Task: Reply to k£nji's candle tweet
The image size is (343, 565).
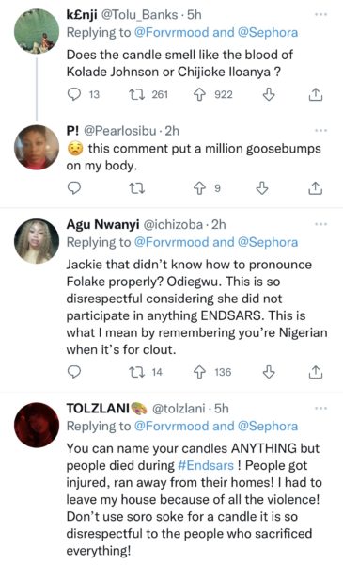Action: pyautogui.click(x=74, y=94)
